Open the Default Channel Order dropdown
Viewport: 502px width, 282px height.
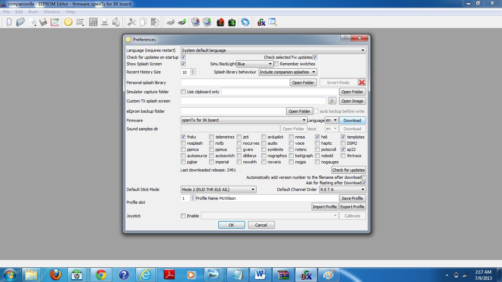pos(343,189)
